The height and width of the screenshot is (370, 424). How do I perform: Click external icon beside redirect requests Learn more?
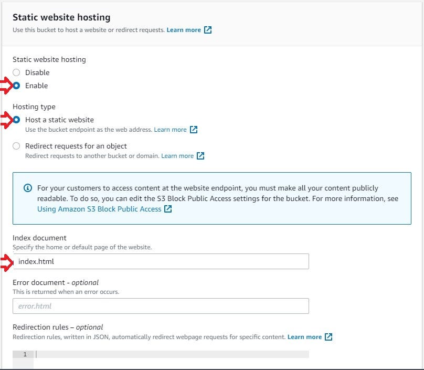click(200, 156)
